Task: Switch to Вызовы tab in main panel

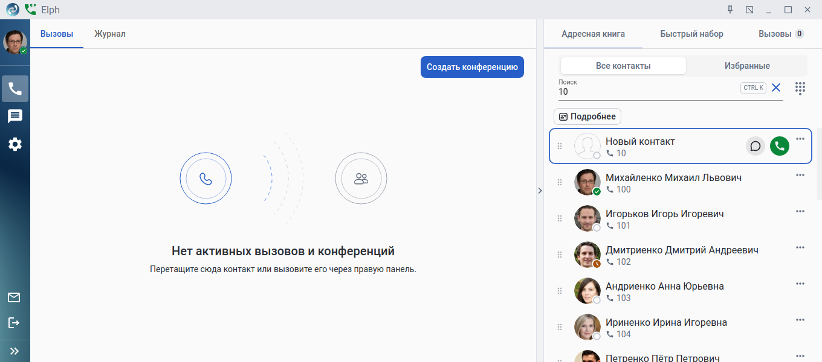Action: 57,34
